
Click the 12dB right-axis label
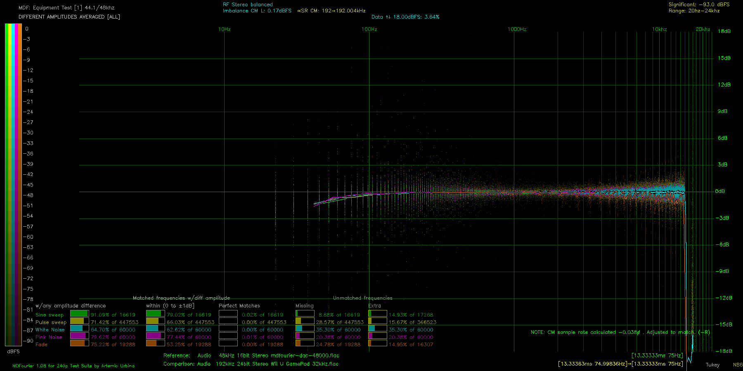click(724, 85)
